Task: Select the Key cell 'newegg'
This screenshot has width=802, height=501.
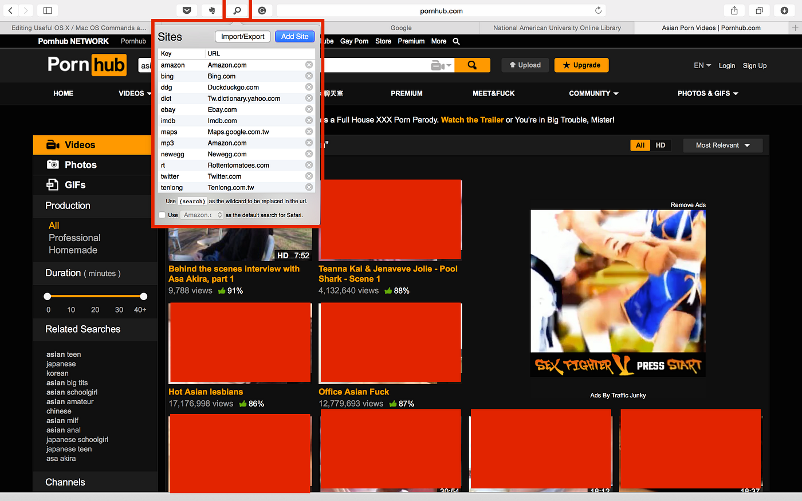Action: point(172,154)
